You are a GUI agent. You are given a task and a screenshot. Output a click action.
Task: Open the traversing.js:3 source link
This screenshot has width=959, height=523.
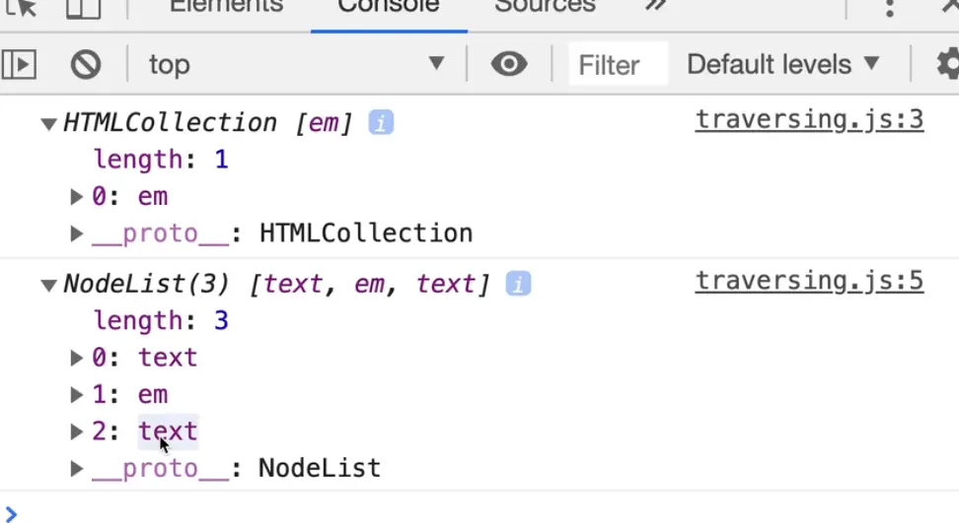coord(809,120)
